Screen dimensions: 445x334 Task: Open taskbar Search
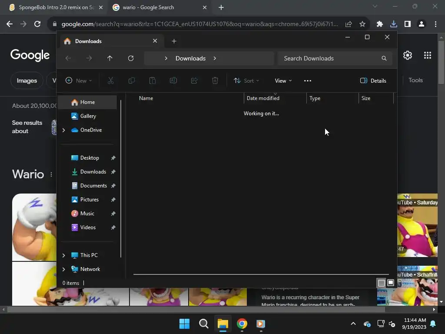click(x=204, y=324)
